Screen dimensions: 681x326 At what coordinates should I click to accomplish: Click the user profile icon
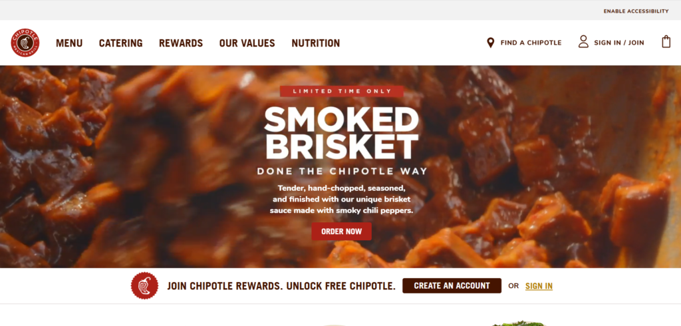[583, 42]
